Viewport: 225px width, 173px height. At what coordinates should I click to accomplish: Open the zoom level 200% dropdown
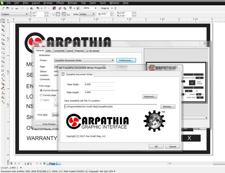coord(95,8)
